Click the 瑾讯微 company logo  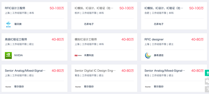pyautogui.click(x=8, y=24)
